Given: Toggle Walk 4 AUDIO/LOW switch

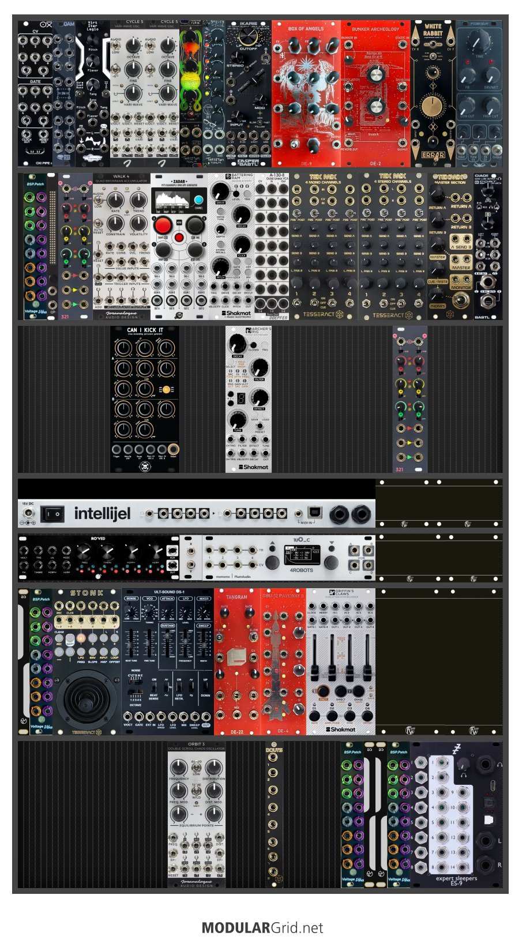Looking at the screenshot, I should point(99,200).
